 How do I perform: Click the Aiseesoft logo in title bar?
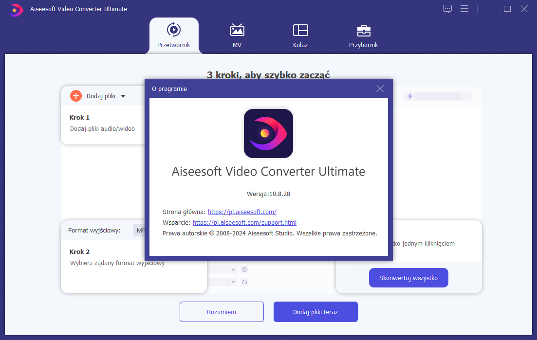[16, 10]
